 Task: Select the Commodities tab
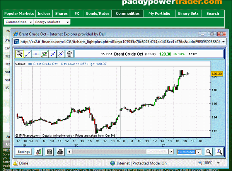[128, 14]
